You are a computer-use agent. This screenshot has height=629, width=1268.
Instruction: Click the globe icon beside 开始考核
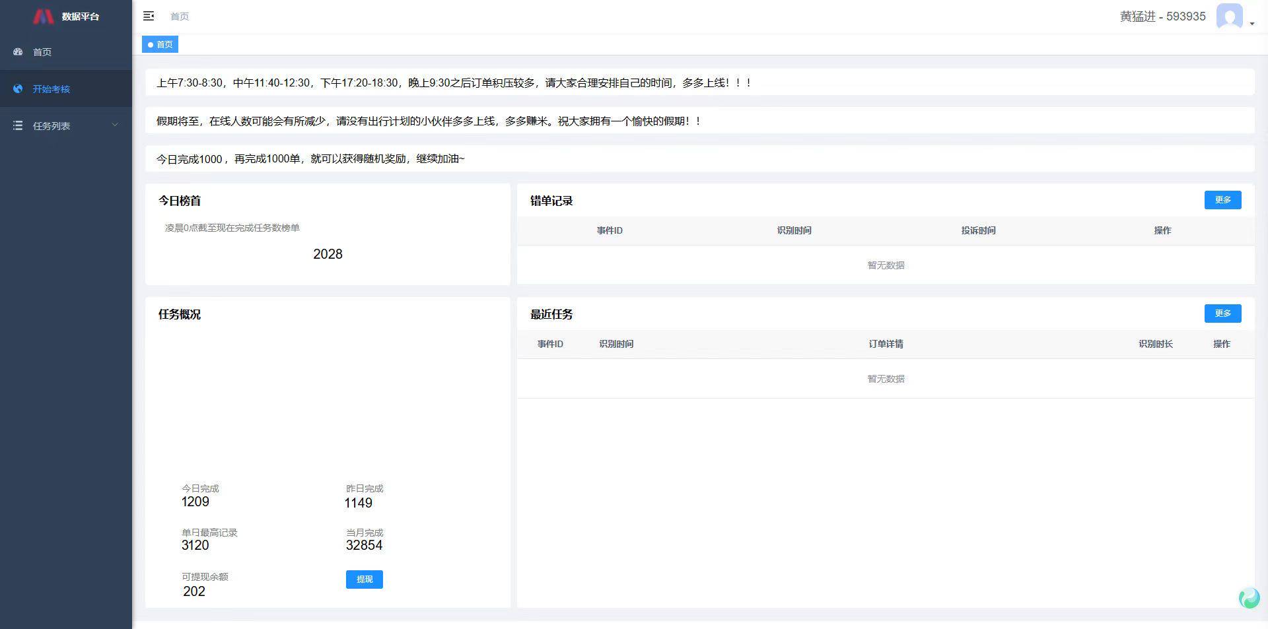click(18, 88)
